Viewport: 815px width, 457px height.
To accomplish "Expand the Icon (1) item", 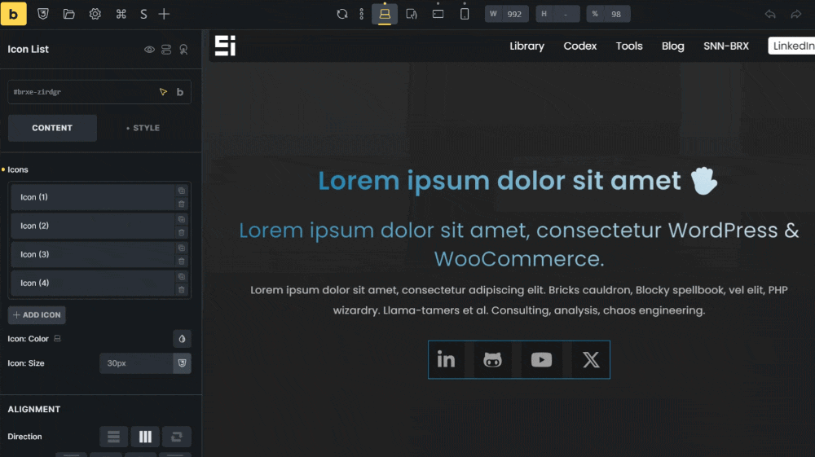I will click(93, 197).
